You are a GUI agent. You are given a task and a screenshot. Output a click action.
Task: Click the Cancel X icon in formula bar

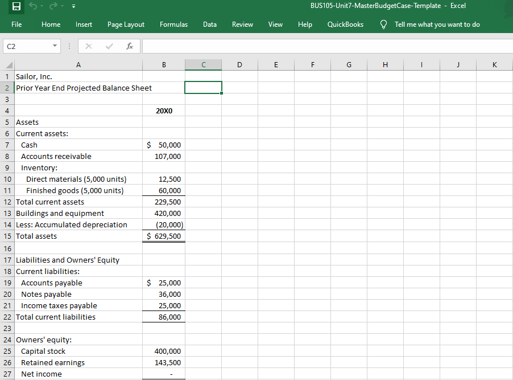coord(89,46)
